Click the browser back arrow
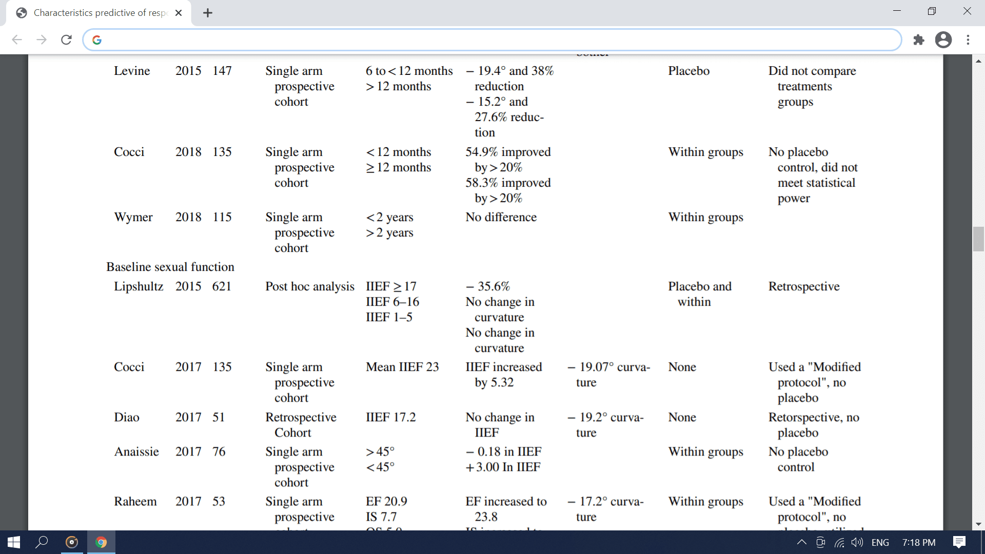Screen dimensions: 985x554 (17, 40)
